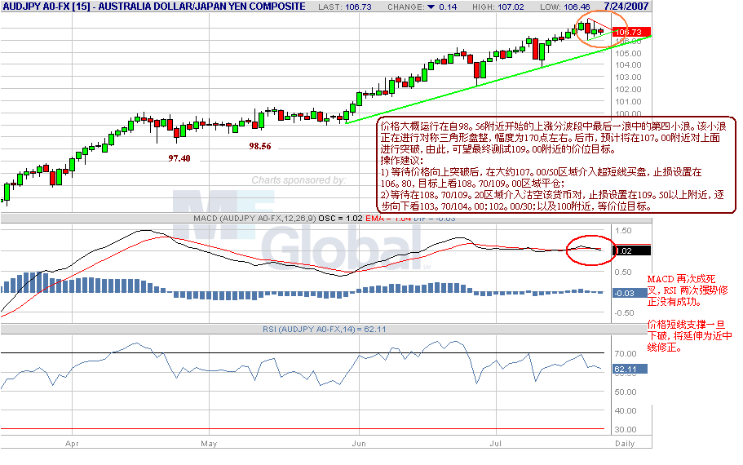
Task: Click the Charts sponsored by text
Action: pos(299,180)
